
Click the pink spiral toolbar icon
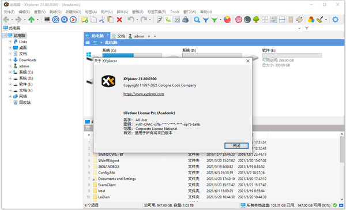pyautogui.click(x=239, y=20)
